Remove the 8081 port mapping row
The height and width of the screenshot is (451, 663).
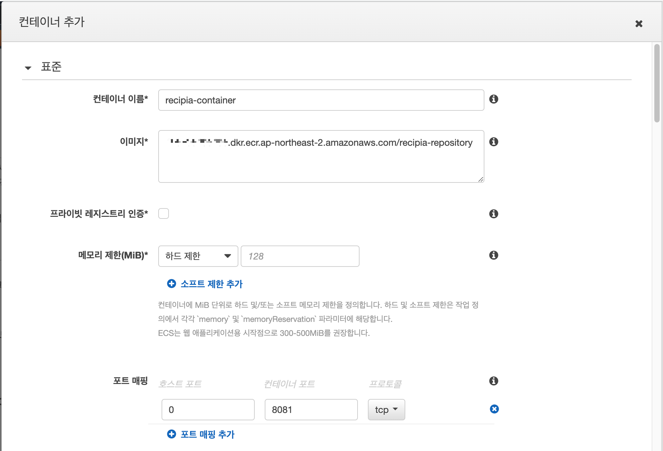click(494, 409)
